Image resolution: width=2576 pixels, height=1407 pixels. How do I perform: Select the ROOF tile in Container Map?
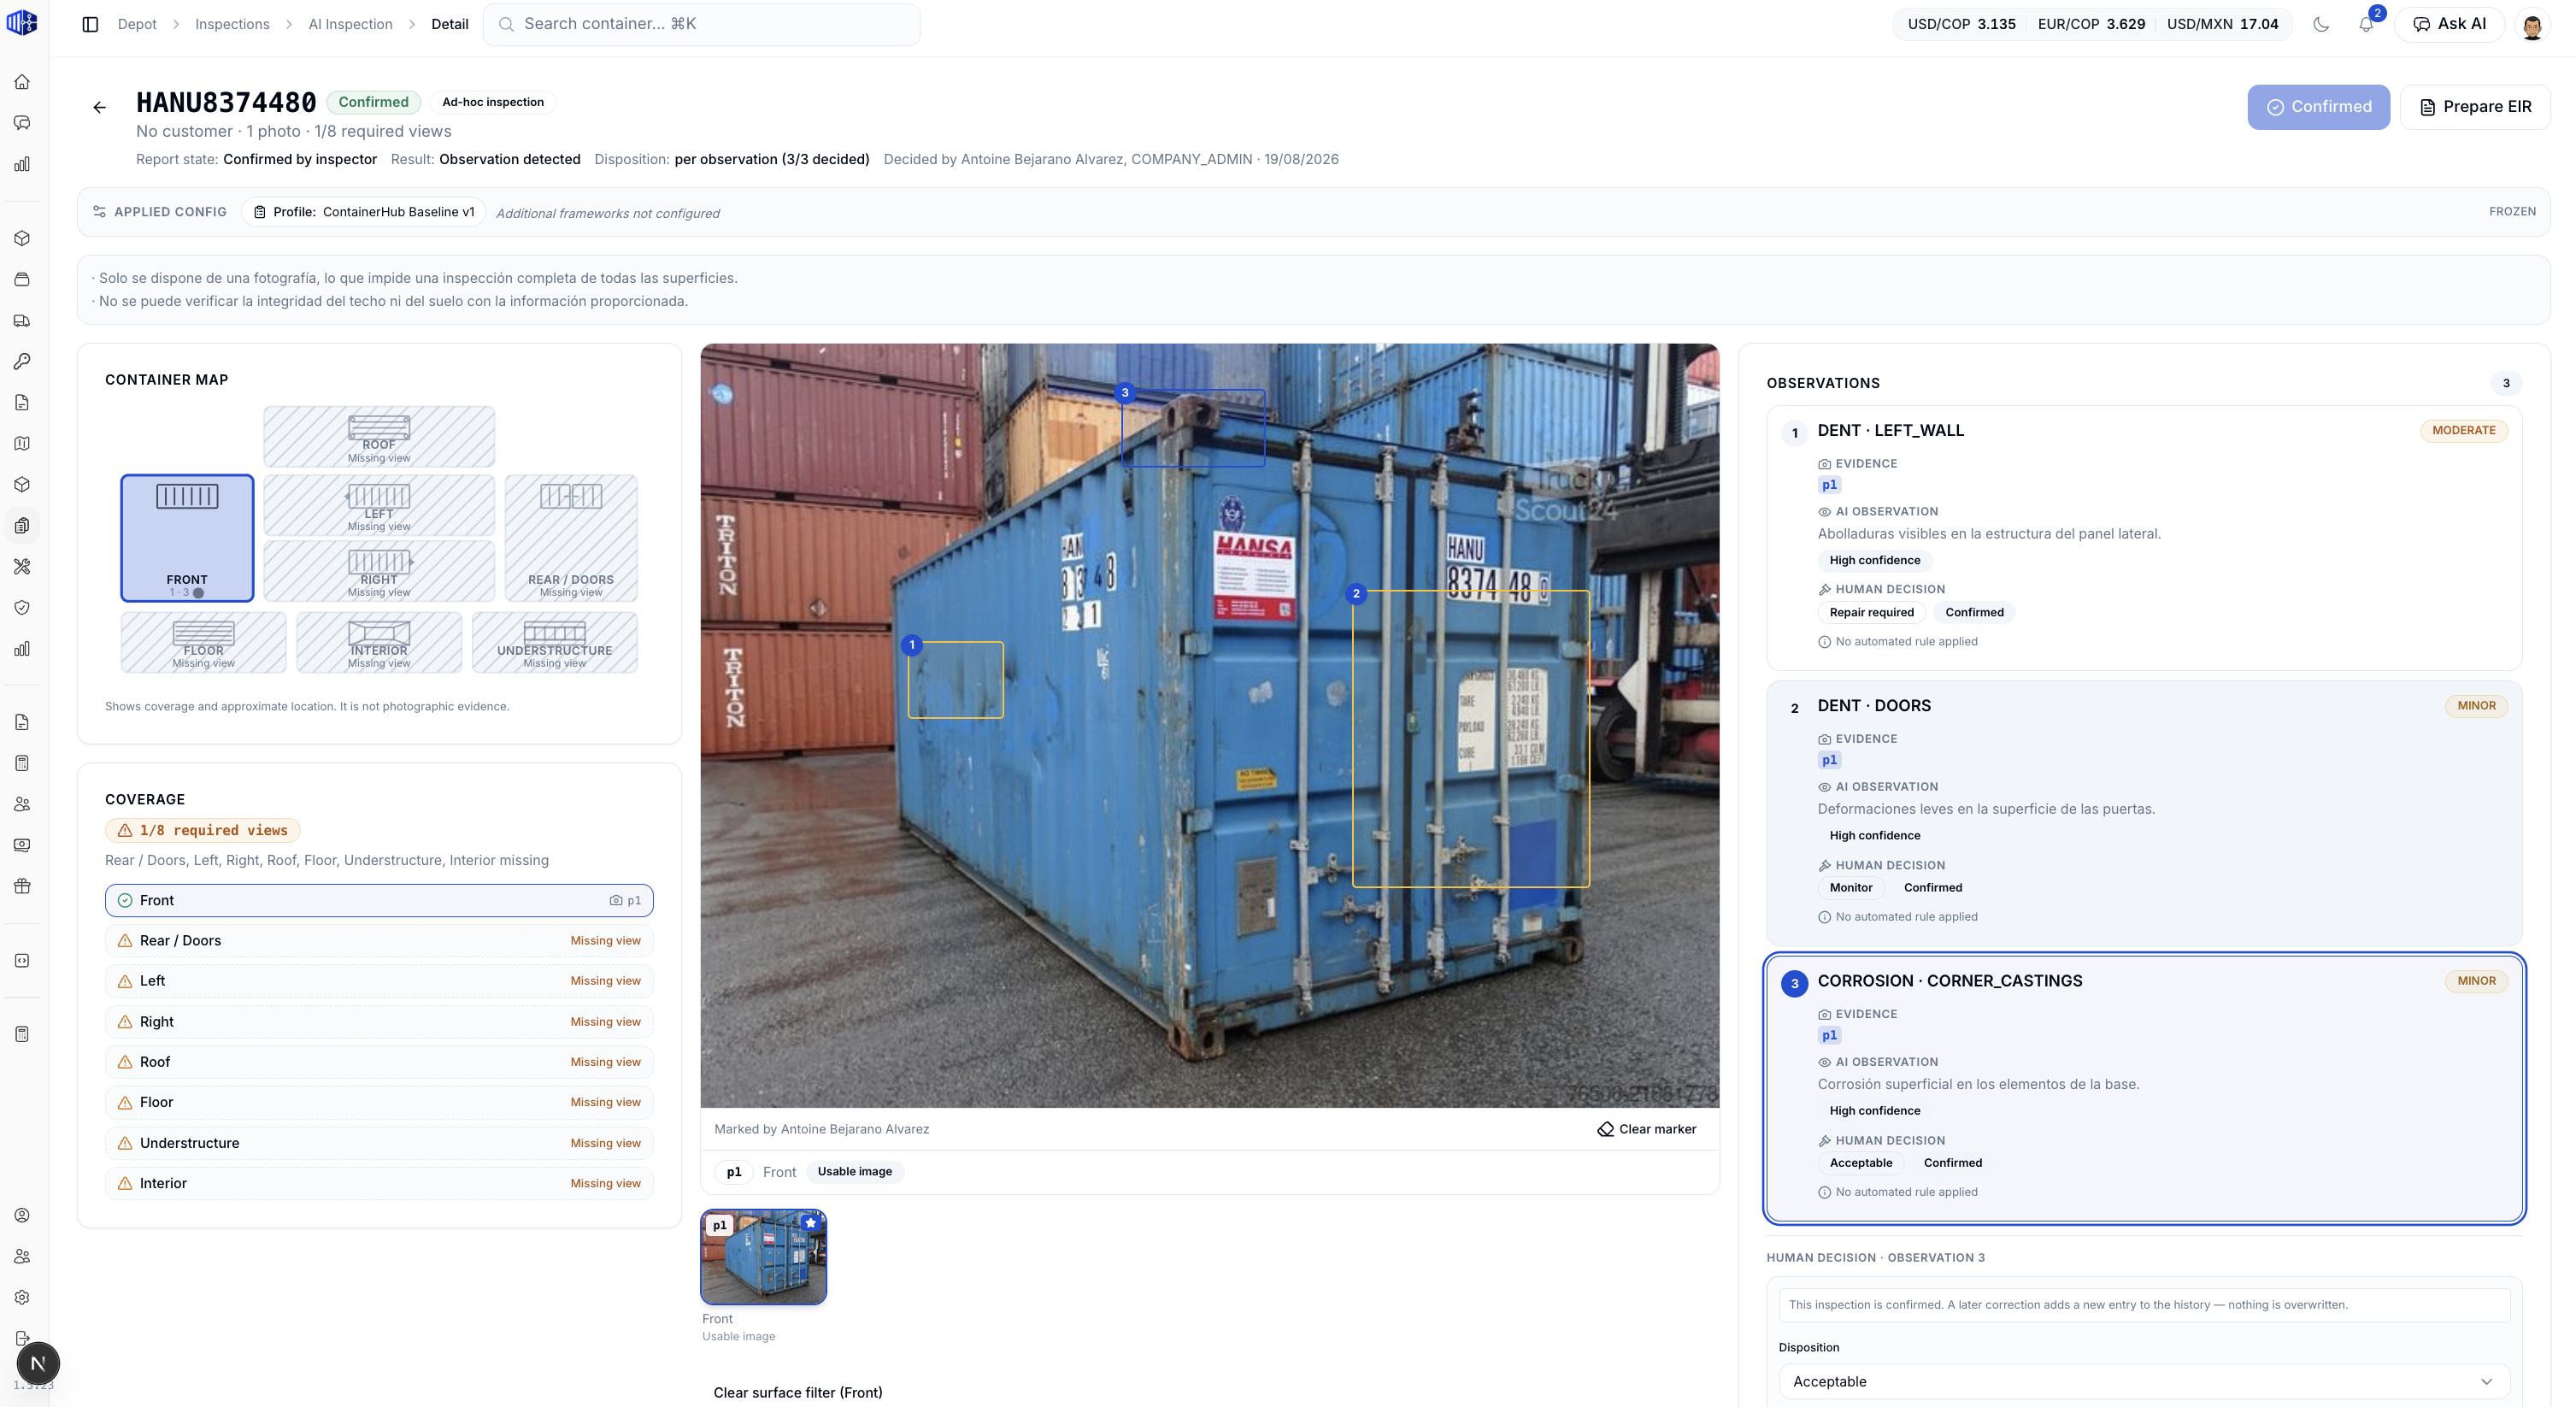coord(379,436)
